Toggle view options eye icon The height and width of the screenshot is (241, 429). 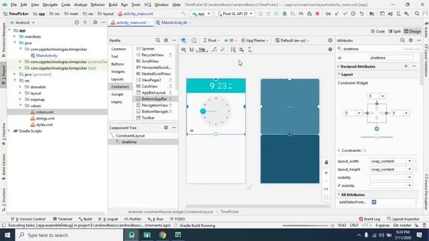click(x=184, y=50)
